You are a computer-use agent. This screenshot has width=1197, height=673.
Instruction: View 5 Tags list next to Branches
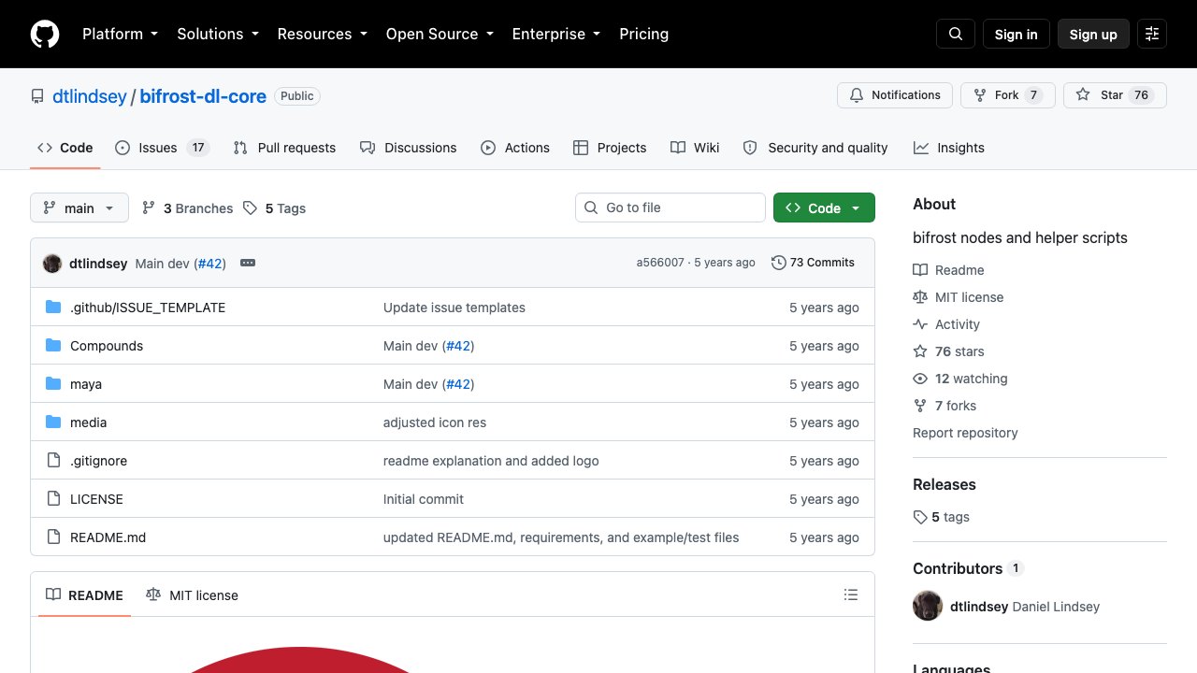coord(275,208)
